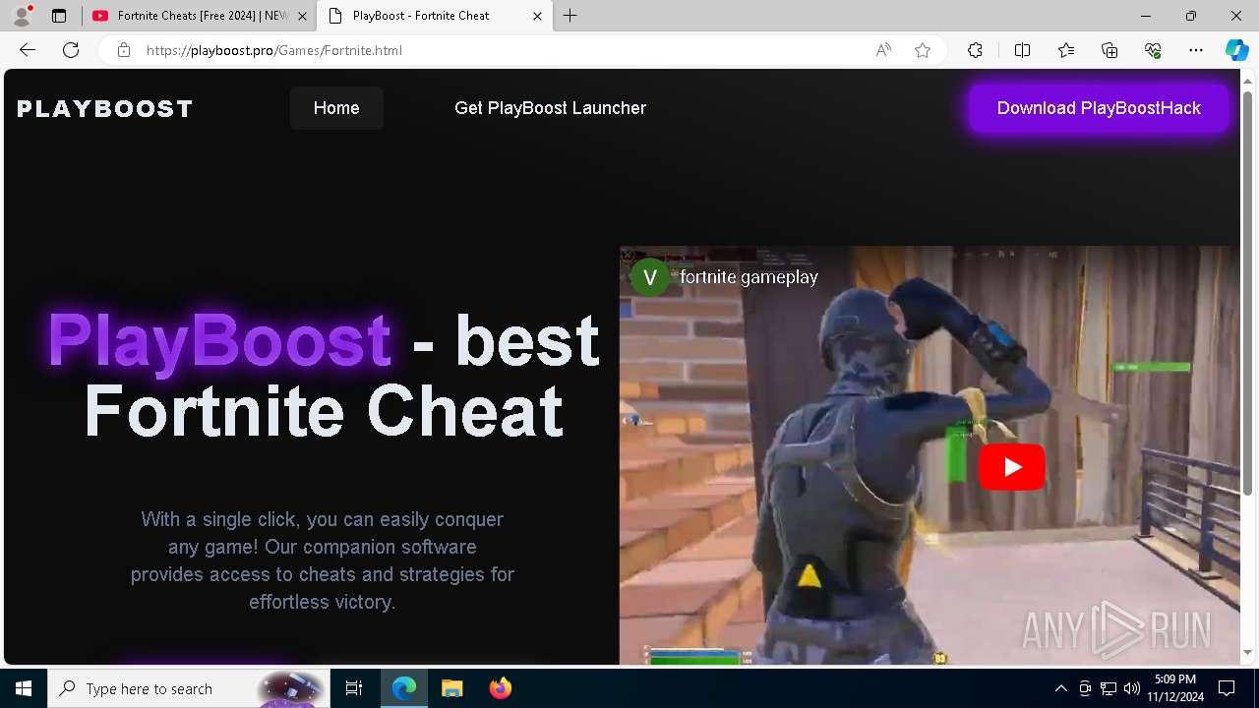The image size is (1259, 708).
Task: Open the tab actions menu icon
Action: tap(59, 16)
